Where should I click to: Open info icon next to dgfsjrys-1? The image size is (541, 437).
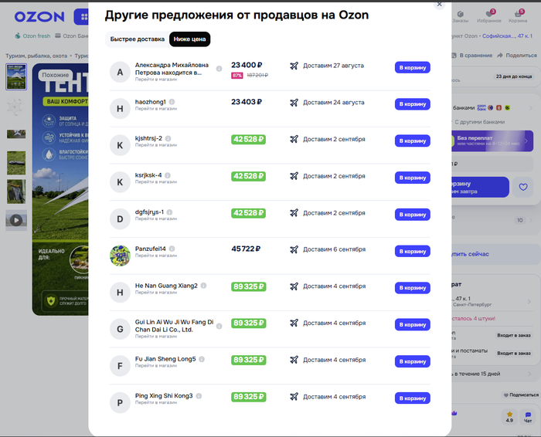click(169, 212)
